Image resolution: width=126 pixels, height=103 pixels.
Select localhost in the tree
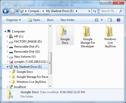pyautogui.click(x=20, y=87)
